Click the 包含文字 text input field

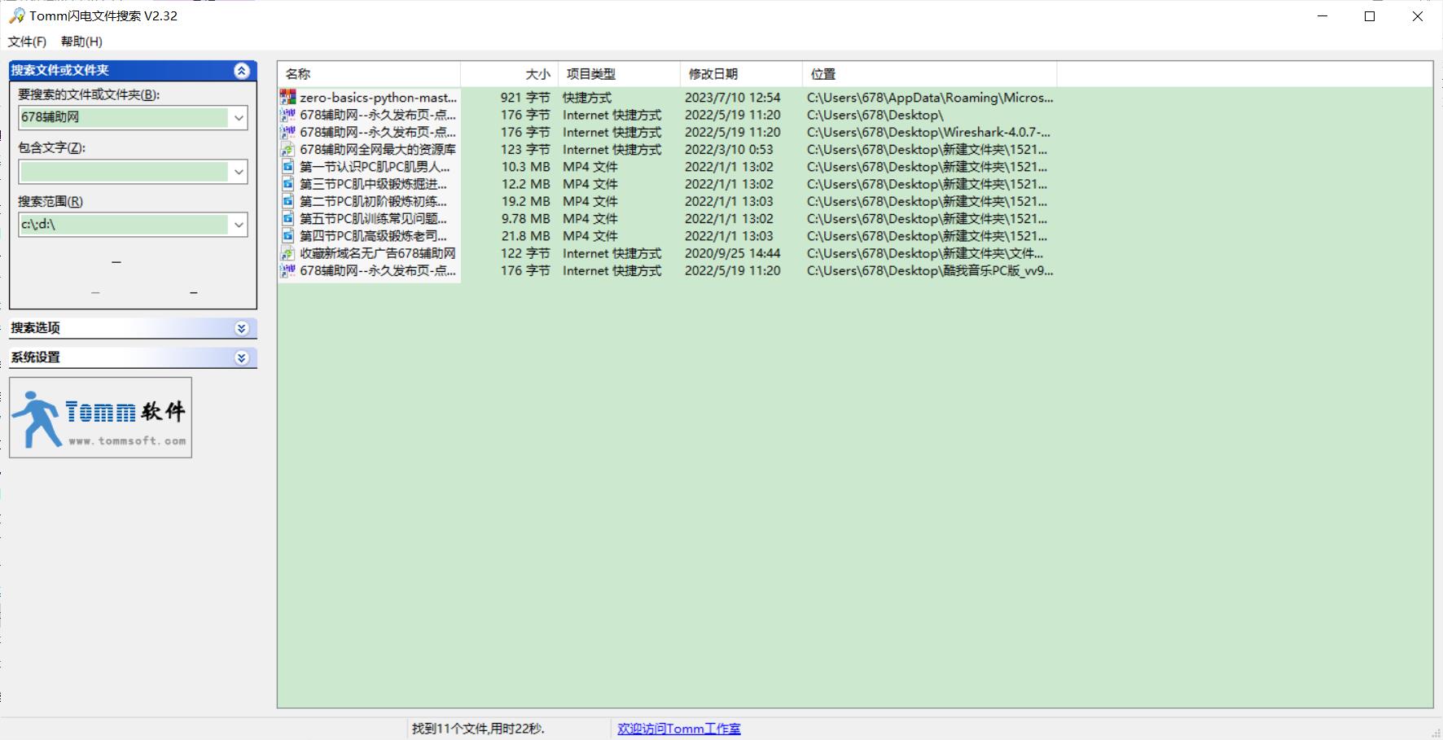124,172
